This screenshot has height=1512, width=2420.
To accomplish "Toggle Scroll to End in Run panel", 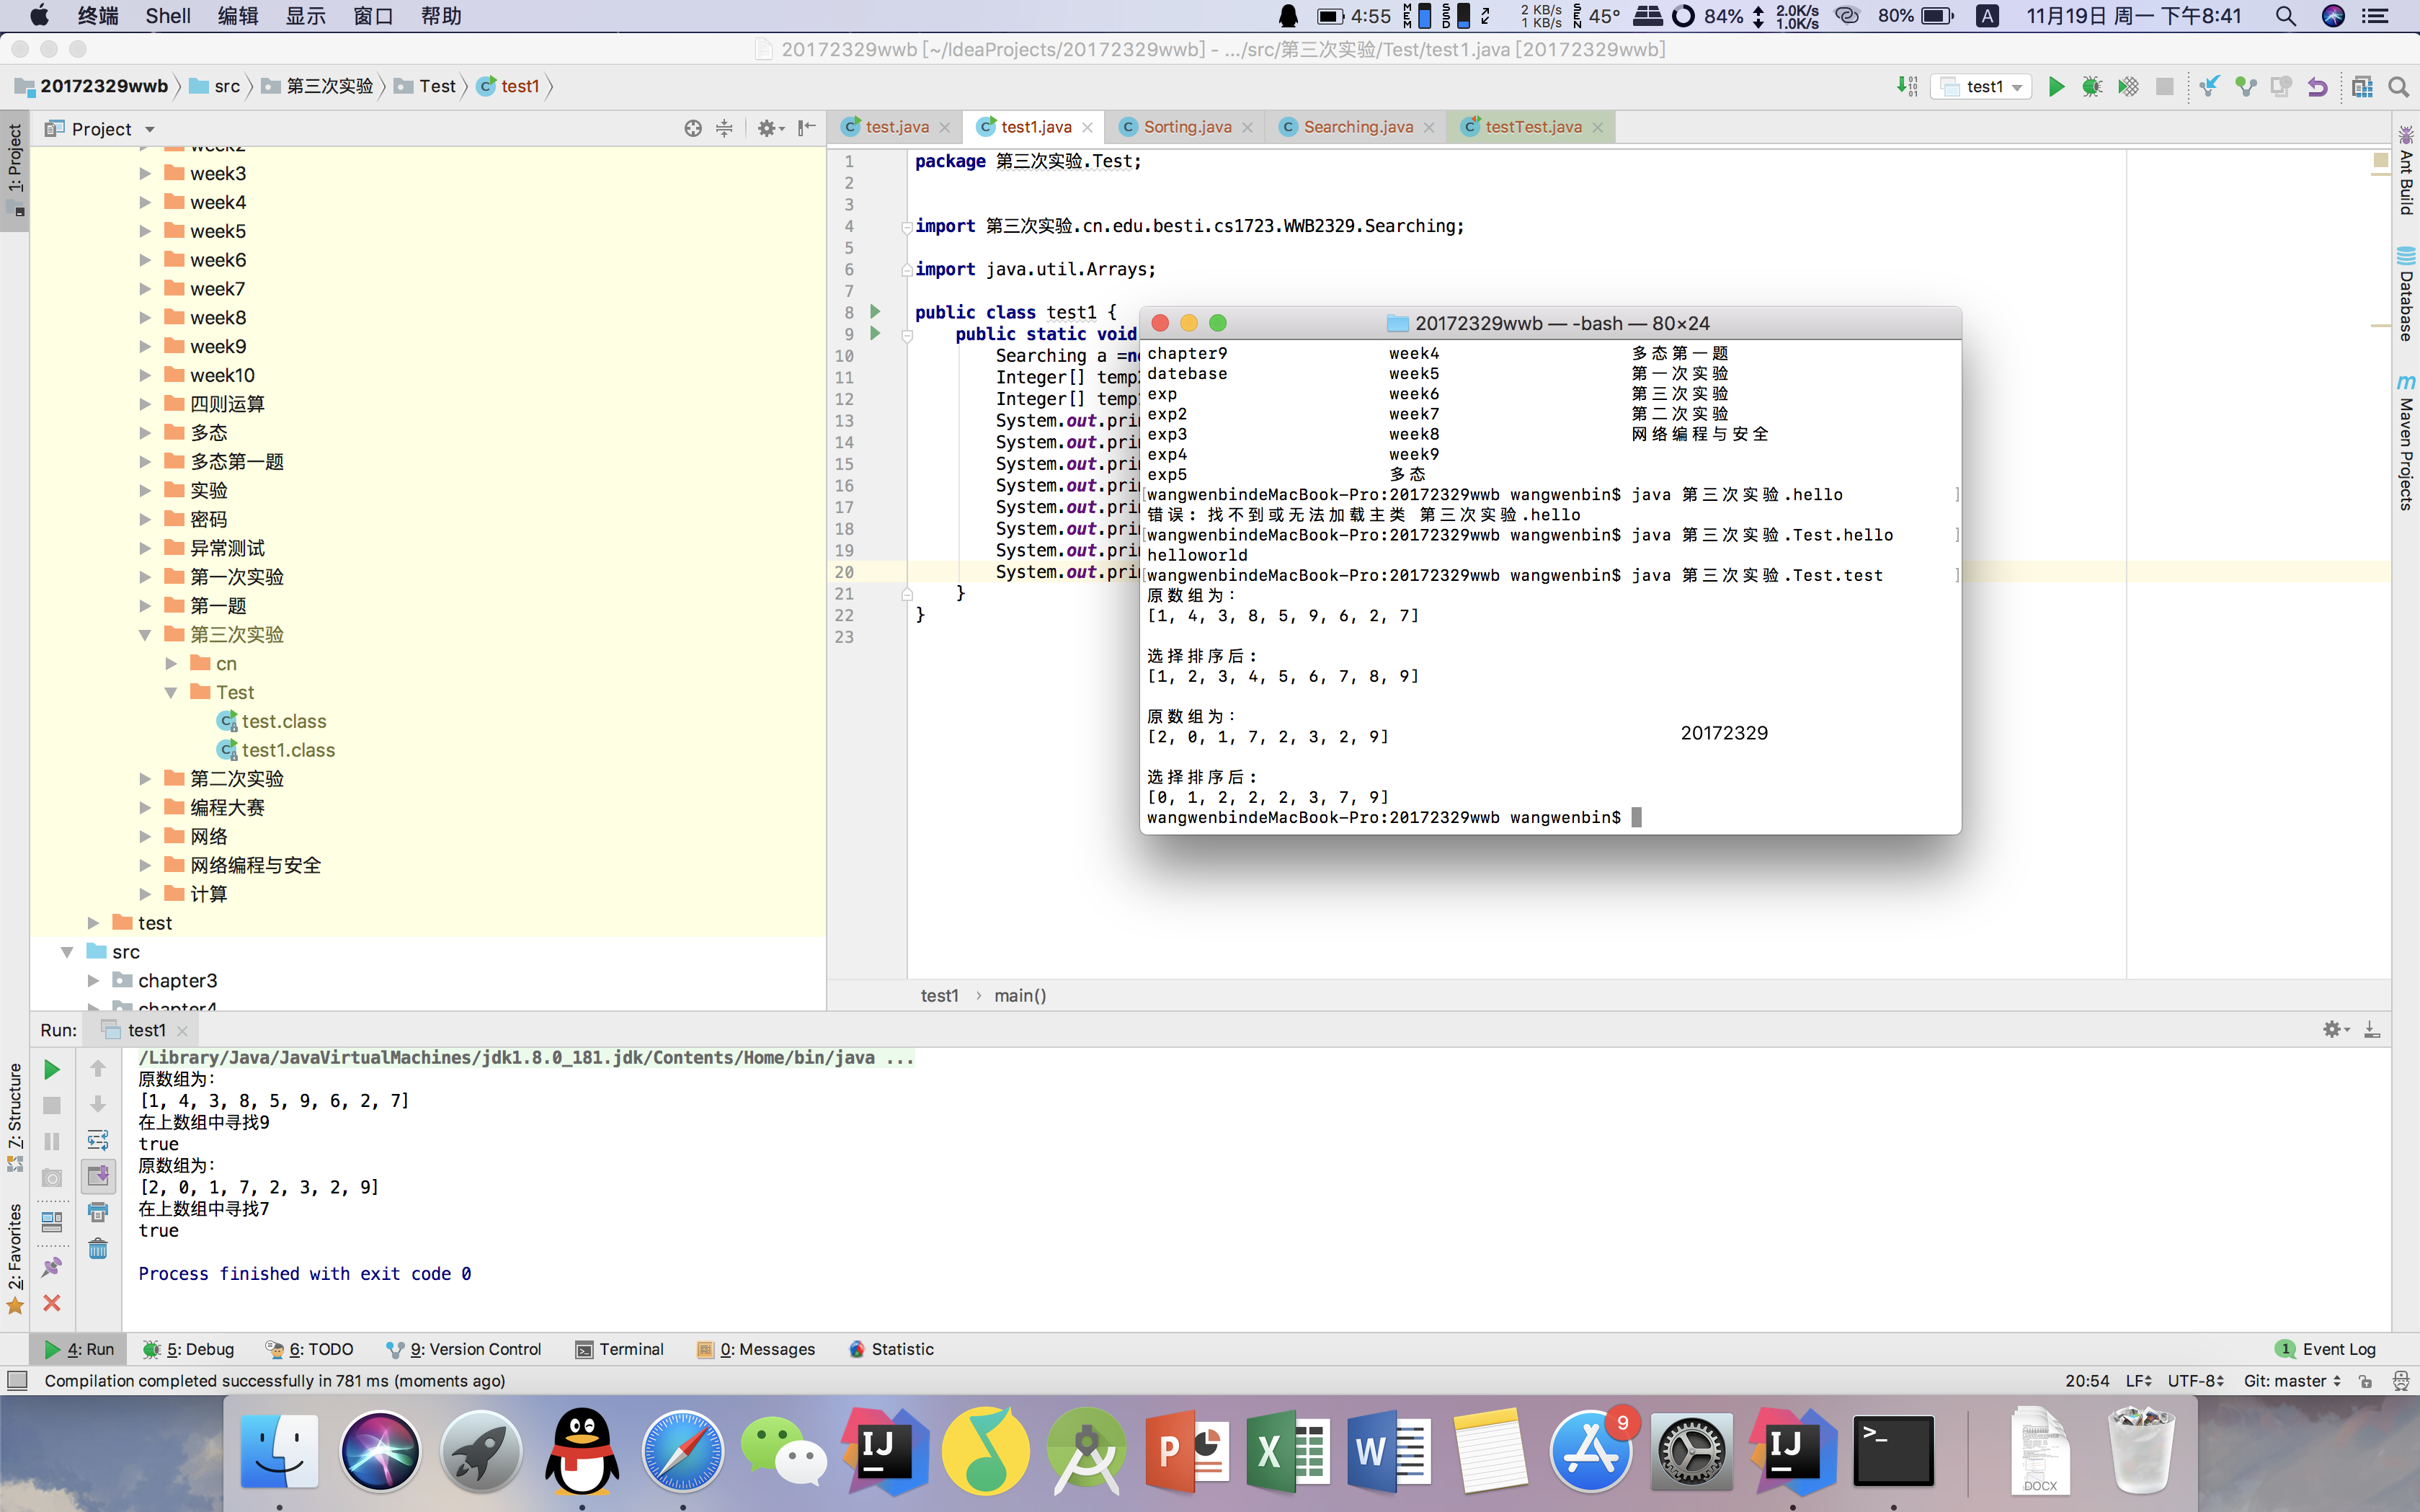I will tap(98, 1176).
